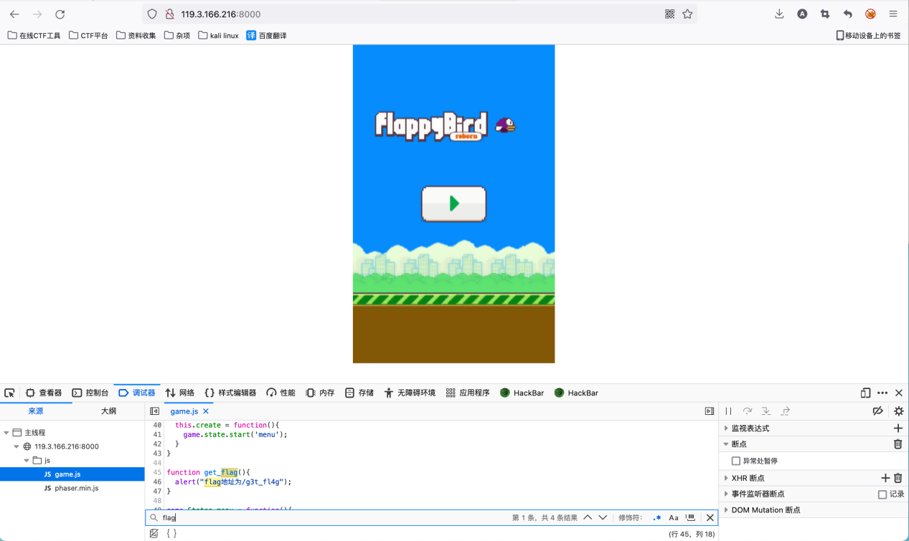Add an XHR breakpoint with the plus icon

coord(885,478)
